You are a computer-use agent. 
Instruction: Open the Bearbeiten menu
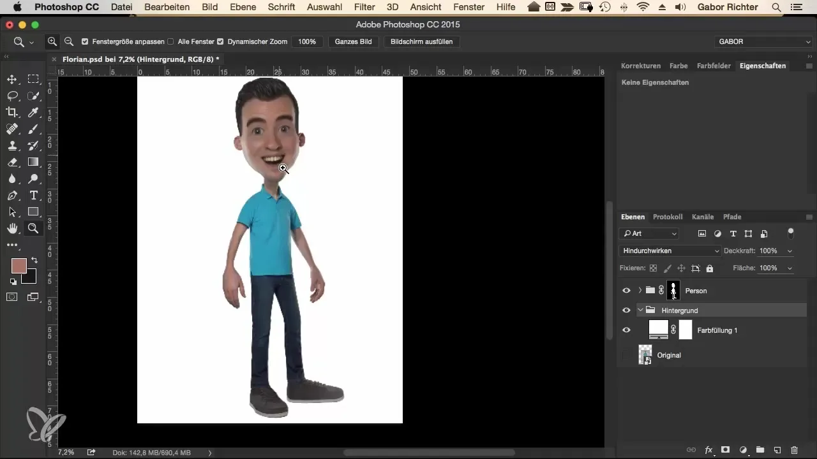(167, 7)
